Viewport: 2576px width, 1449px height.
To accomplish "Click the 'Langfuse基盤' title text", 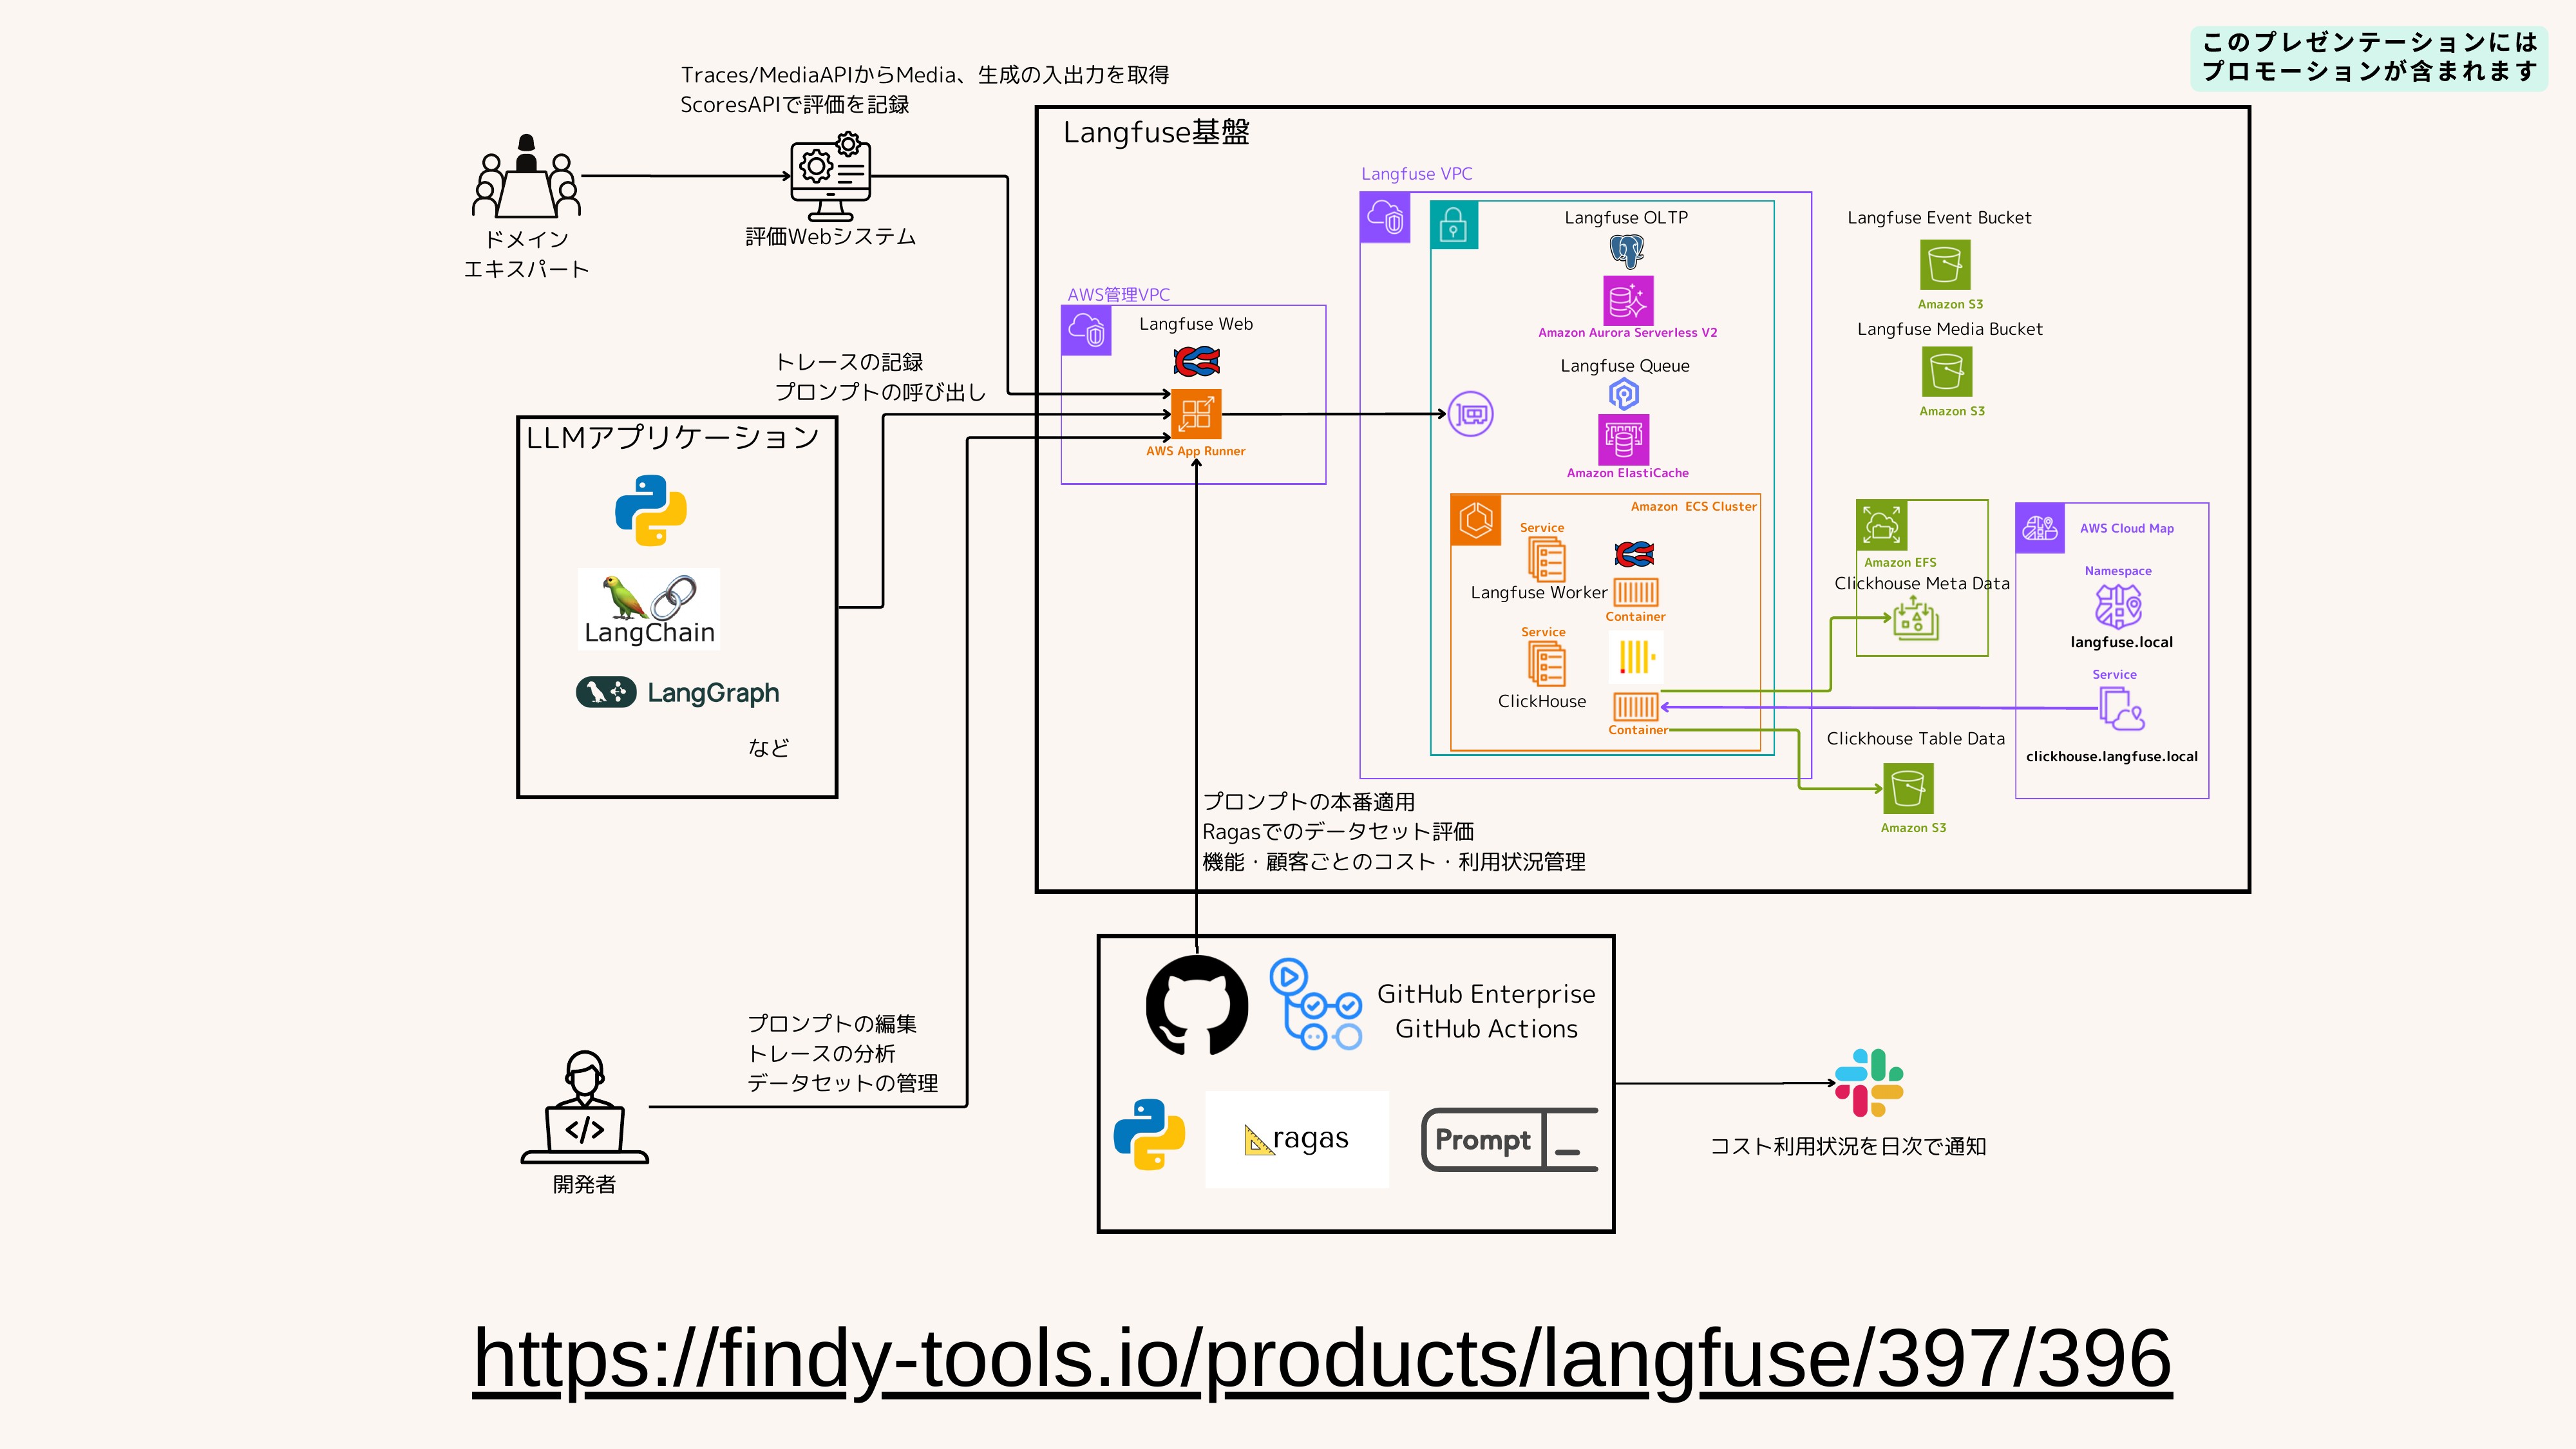I will click(x=1156, y=133).
